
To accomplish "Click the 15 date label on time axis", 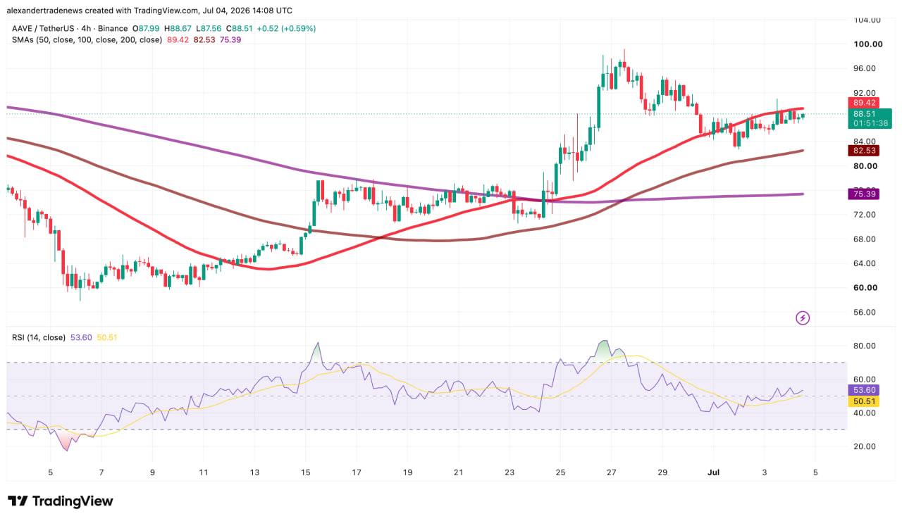I will point(305,471).
